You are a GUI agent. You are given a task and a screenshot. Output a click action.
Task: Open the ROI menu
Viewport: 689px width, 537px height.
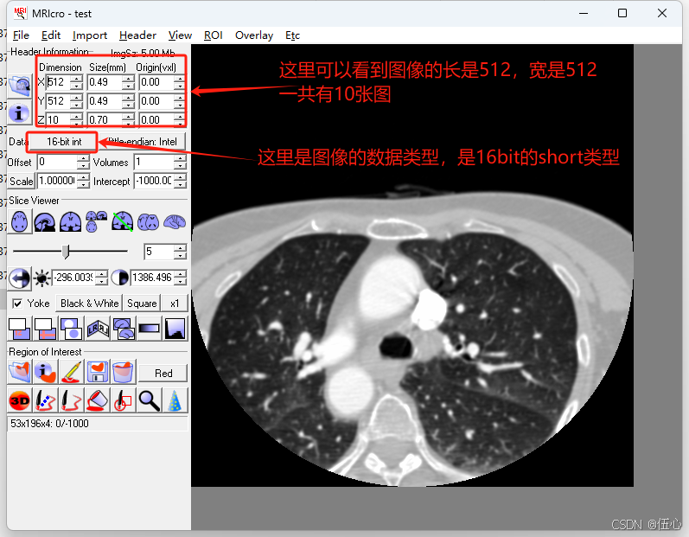tap(214, 35)
